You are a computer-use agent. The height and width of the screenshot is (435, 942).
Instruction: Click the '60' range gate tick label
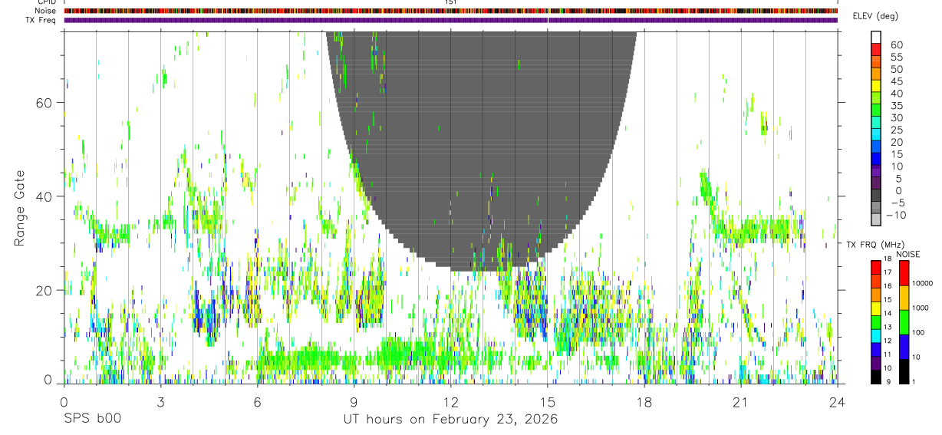point(45,103)
